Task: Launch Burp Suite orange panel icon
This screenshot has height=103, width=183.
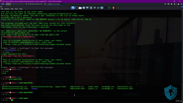Action: click(113, 8)
